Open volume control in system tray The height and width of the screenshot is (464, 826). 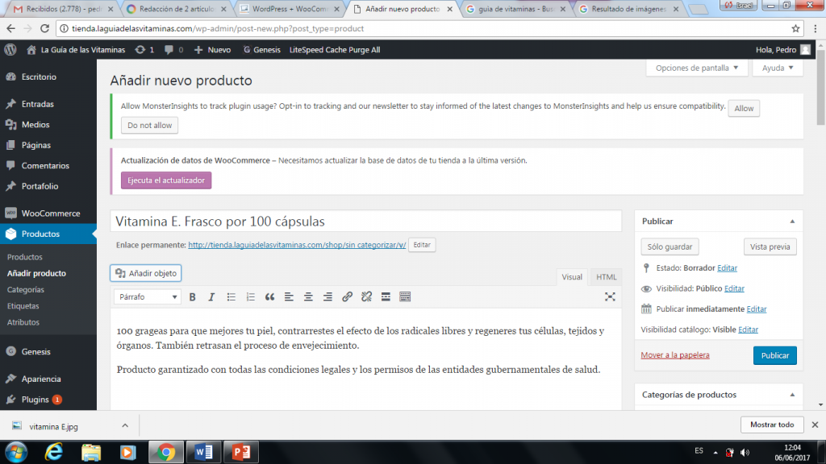coord(745,453)
